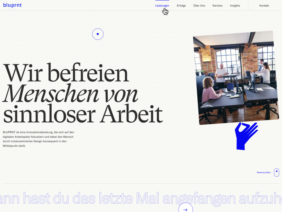This screenshot has height=212, width=282.
Task: Click the circular right arrow button
Action: tap(186, 208)
